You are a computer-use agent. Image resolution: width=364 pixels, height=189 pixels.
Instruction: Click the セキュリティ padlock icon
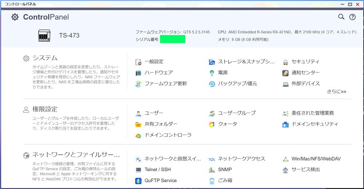[x=285, y=62]
